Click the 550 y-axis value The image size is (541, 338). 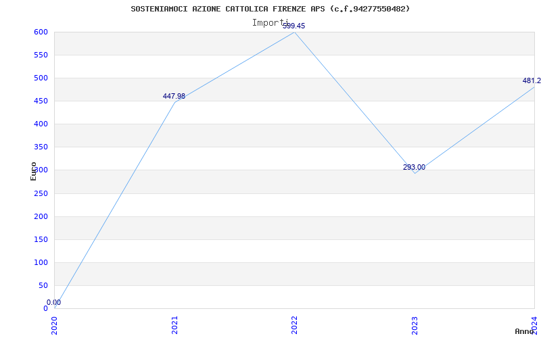coord(41,55)
